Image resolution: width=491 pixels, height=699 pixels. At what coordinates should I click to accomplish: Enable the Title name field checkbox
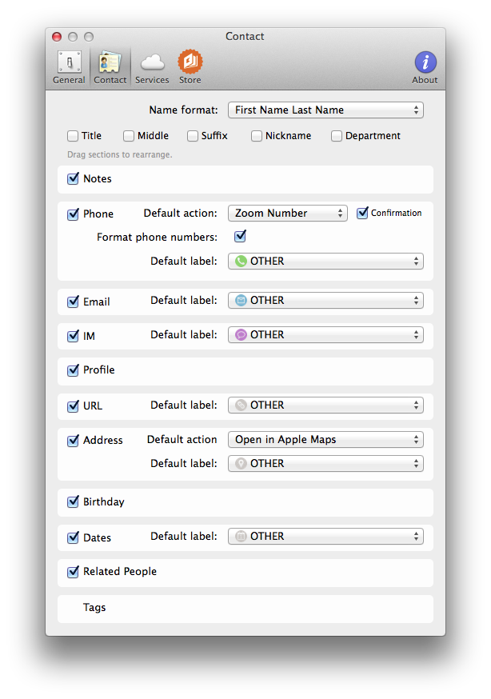pos(73,136)
